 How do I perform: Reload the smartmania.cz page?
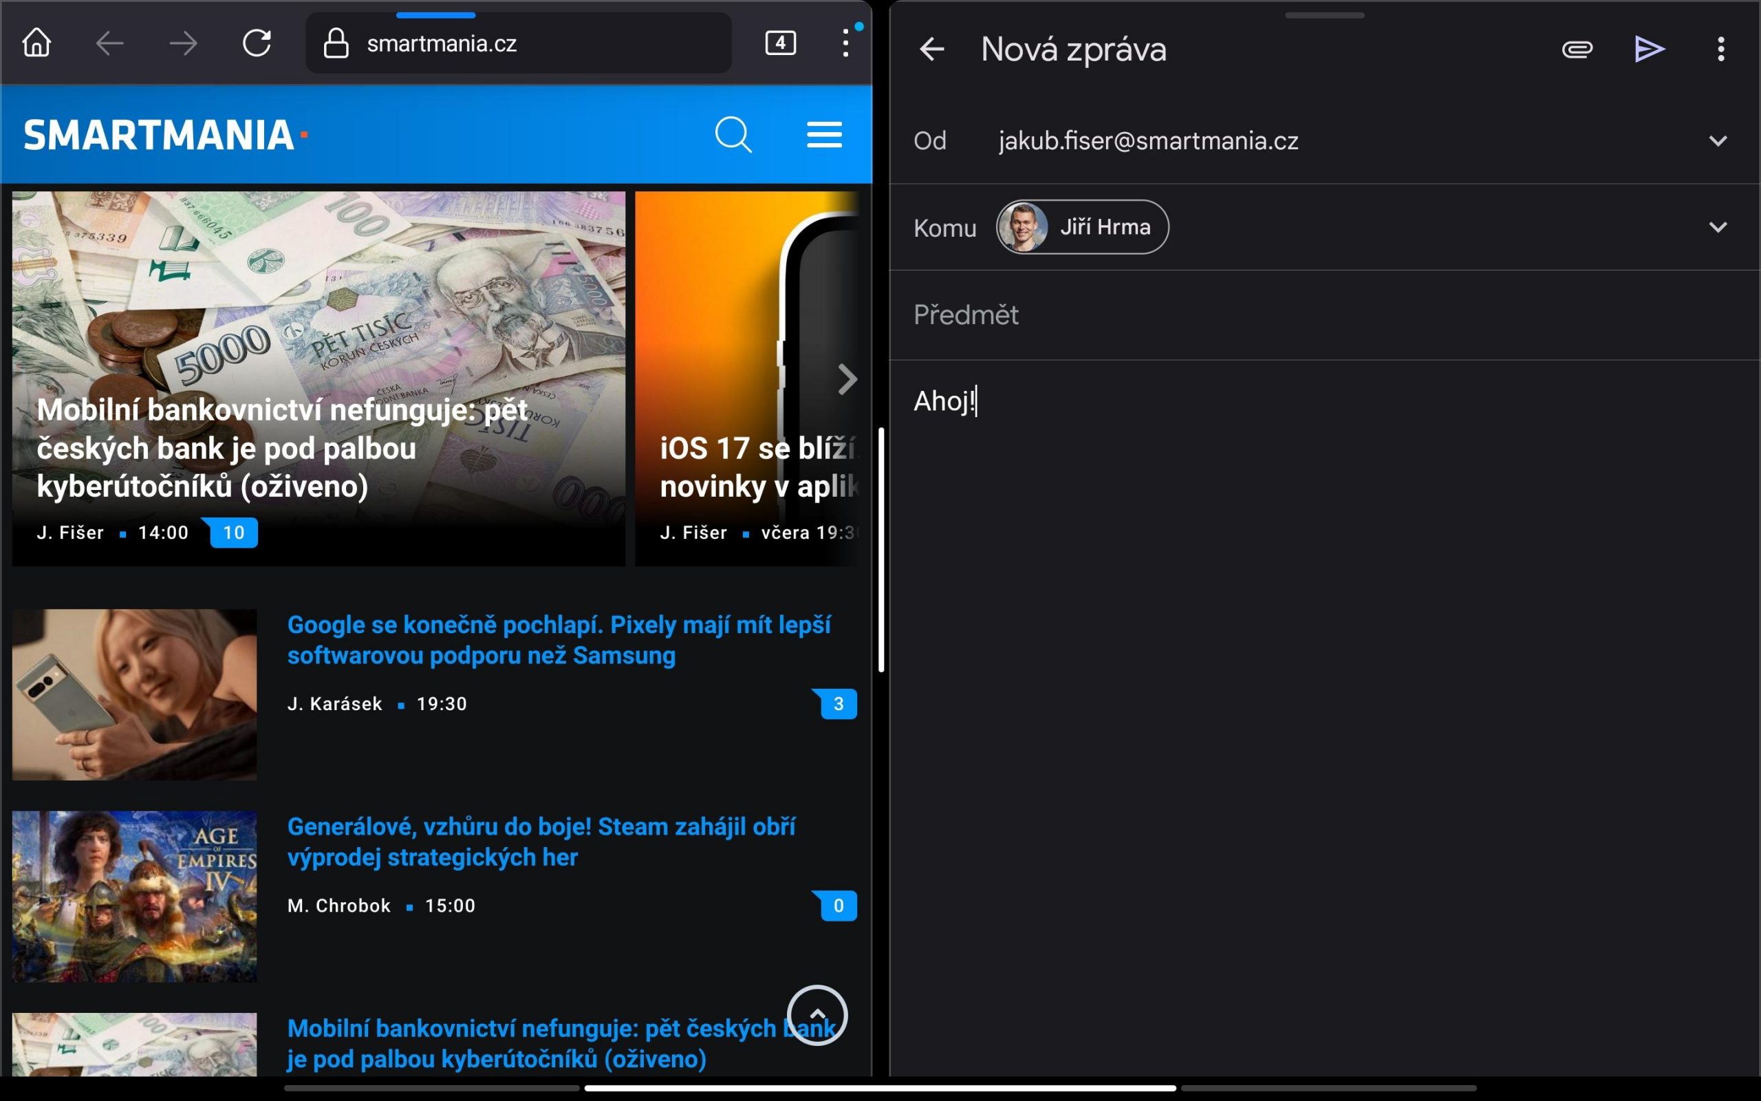tap(257, 43)
